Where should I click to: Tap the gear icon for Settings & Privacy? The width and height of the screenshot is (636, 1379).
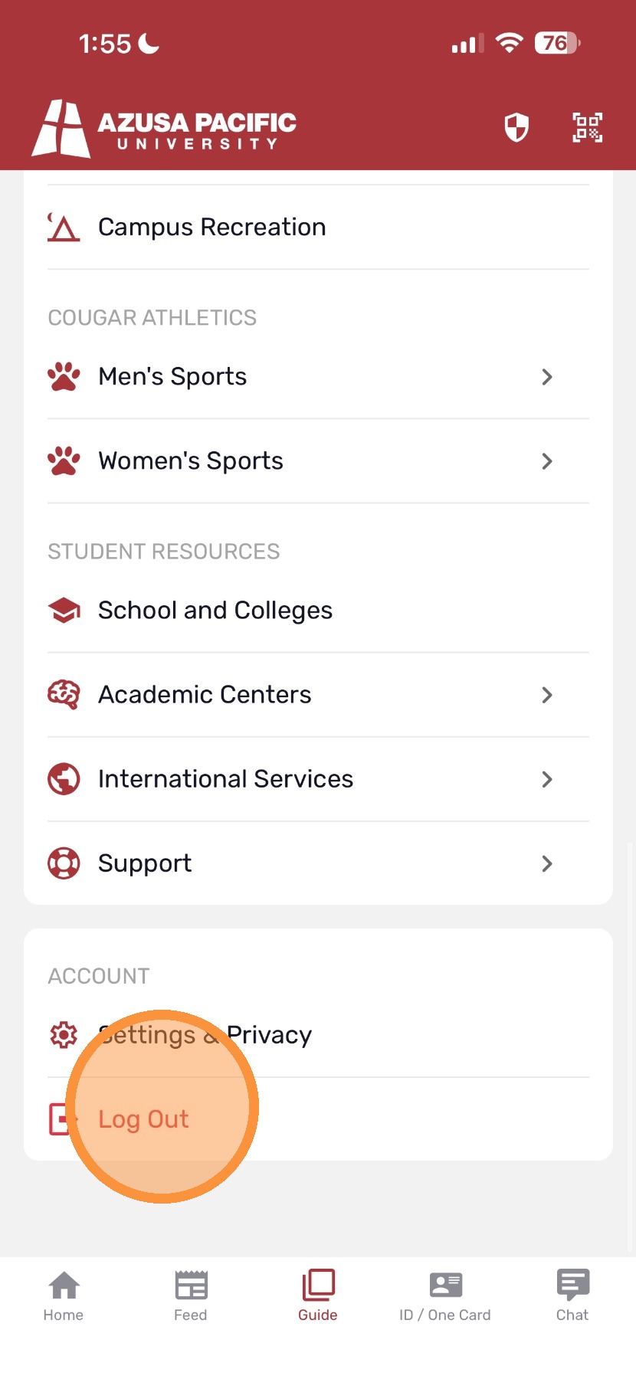pos(64,1035)
